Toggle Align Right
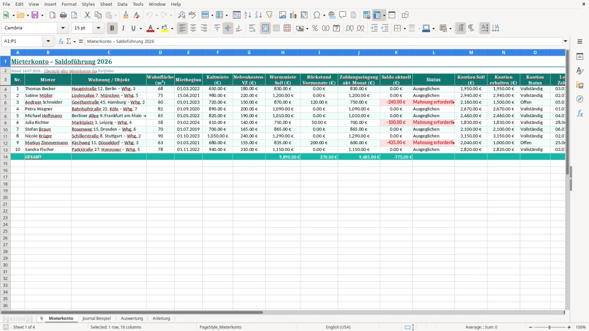 tap(204, 28)
